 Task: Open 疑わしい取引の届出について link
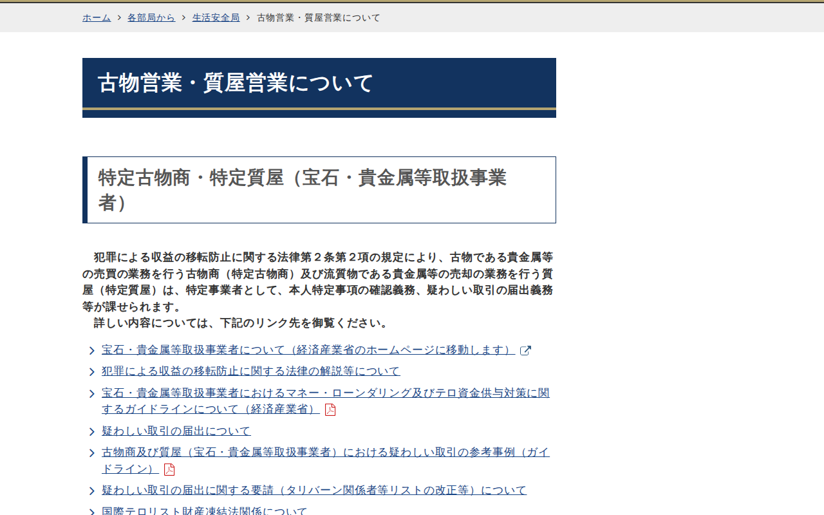point(176,431)
